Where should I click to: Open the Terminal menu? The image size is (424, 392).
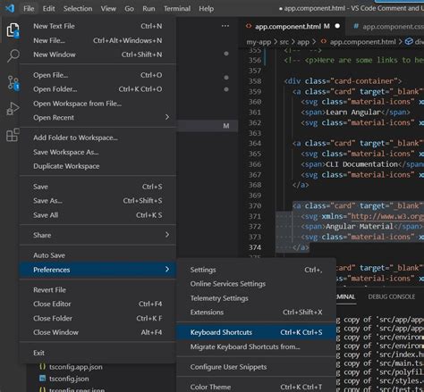coord(177,9)
